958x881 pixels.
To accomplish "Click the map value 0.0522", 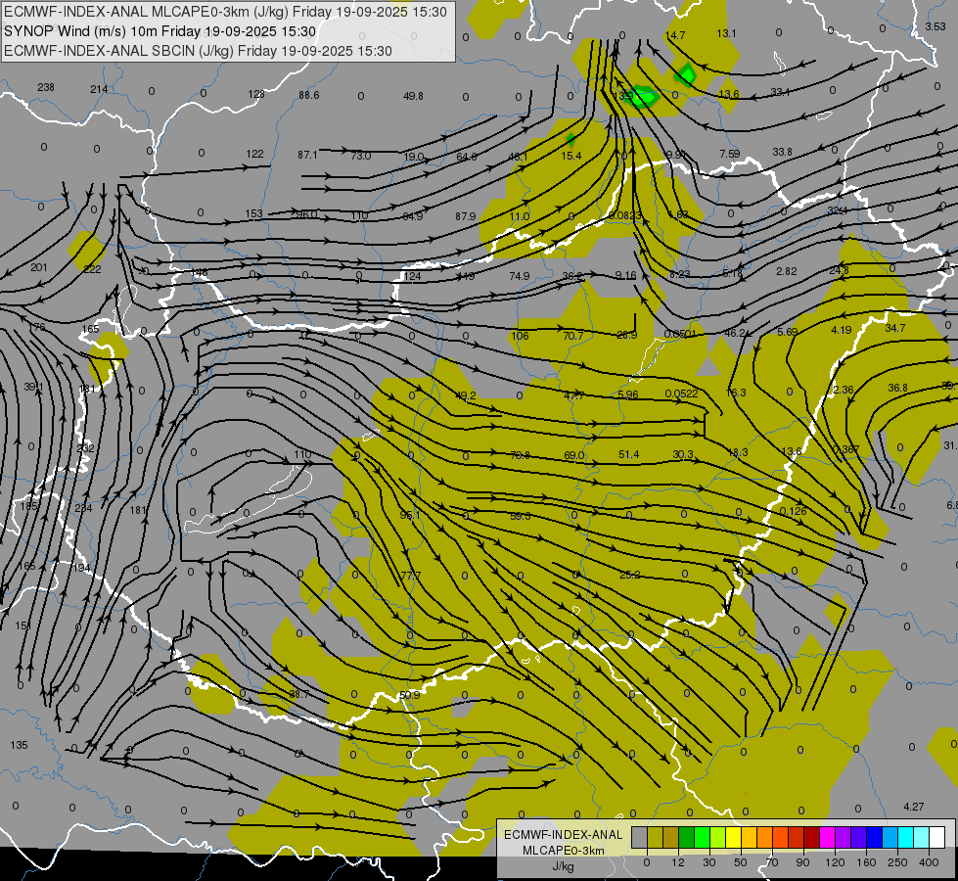I will tap(681, 394).
